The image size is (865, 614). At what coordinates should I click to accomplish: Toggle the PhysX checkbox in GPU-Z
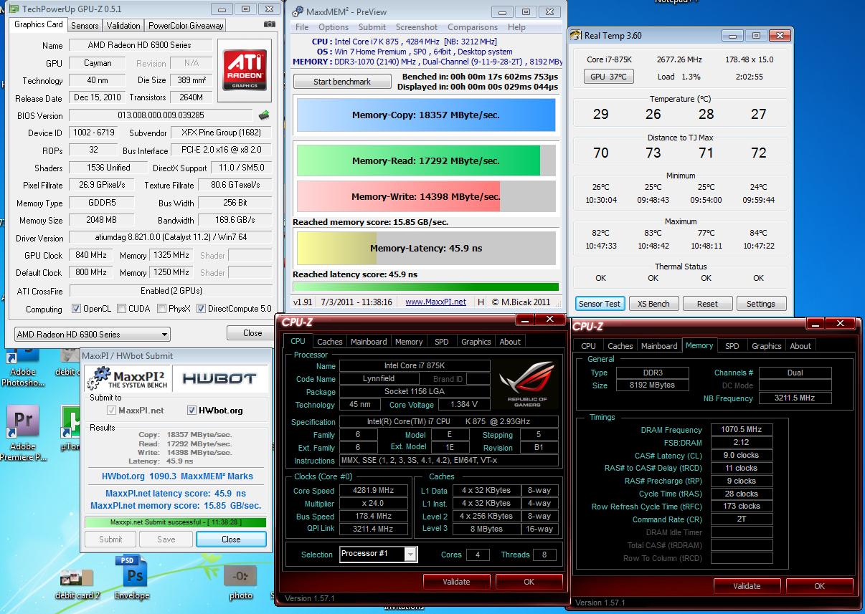click(x=161, y=309)
